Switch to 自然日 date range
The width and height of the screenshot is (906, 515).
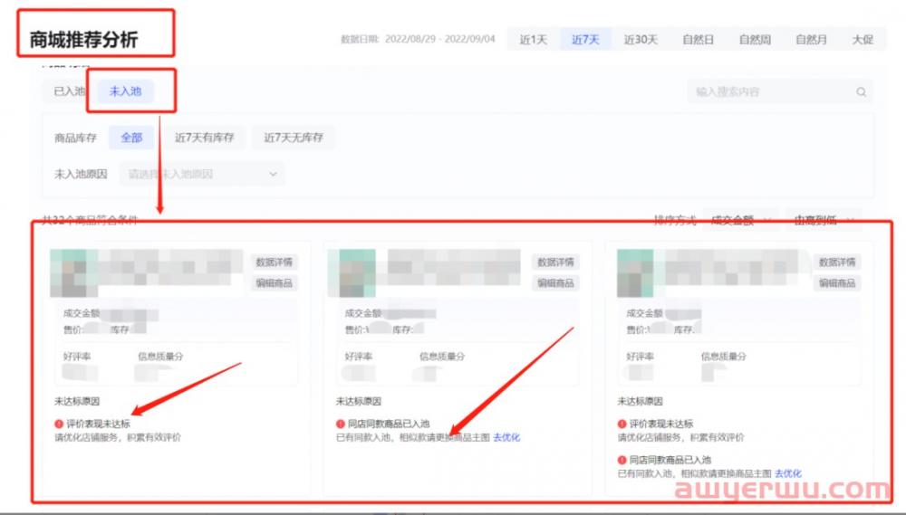click(698, 40)
